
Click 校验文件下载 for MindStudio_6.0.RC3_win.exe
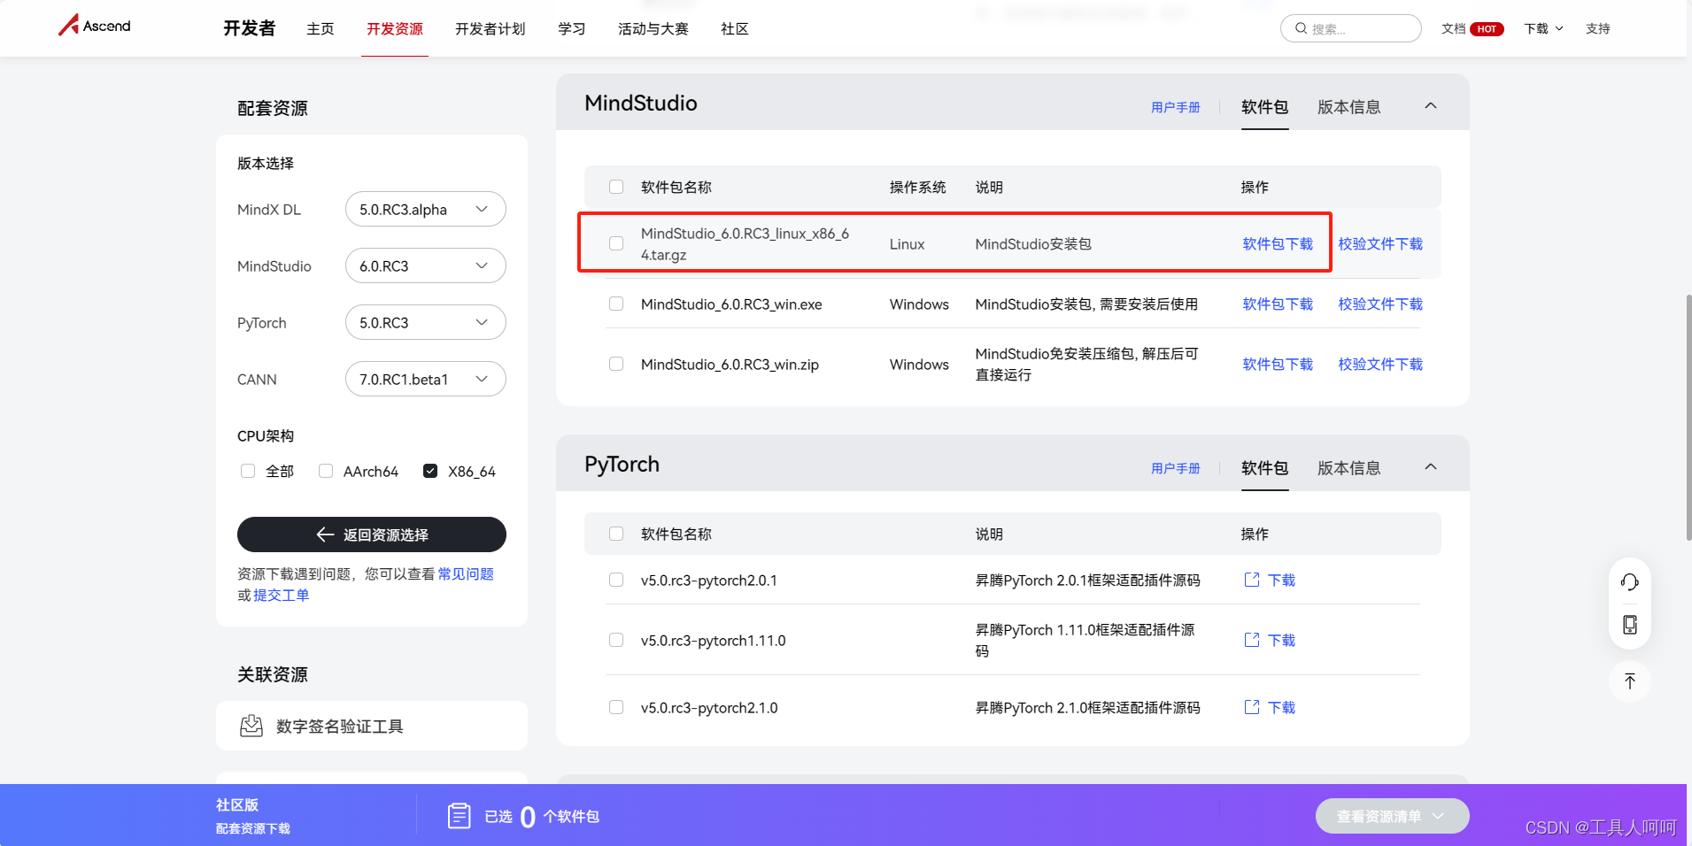1380,304
